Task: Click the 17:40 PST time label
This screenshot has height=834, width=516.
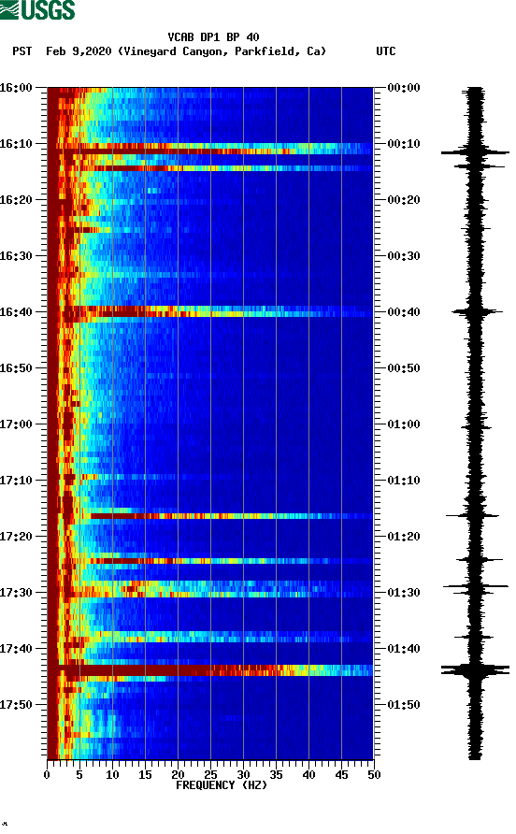Action: [x=16, y=648]
